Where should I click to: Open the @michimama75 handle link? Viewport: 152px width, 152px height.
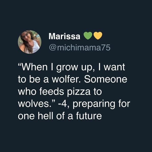[x=80, y=47]
